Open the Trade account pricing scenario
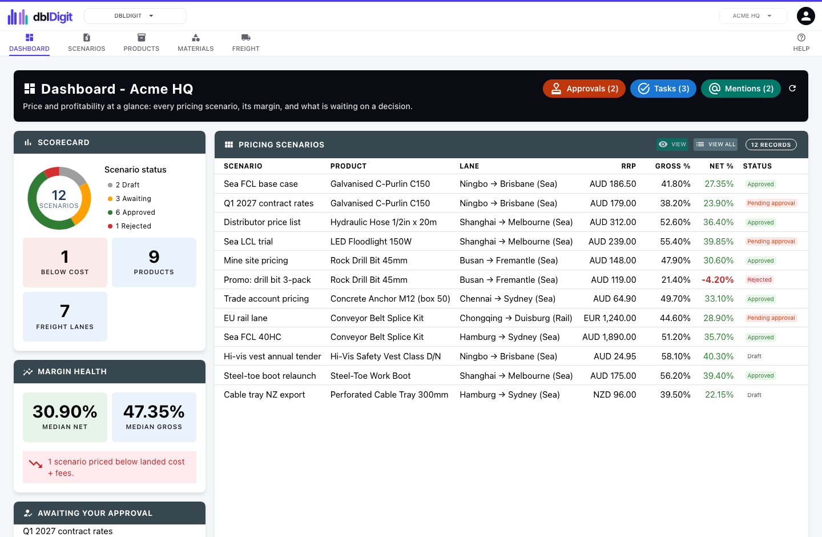Viewport: 822px width, 537px height. pos(511,299)
